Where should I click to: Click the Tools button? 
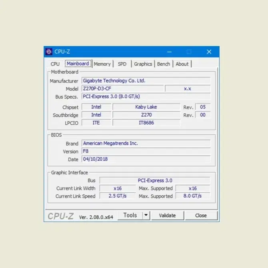(130, 215)
